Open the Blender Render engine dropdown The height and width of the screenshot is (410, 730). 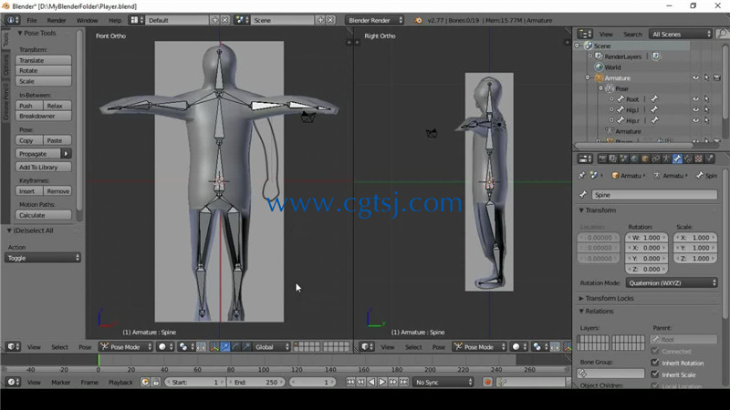pos(374,20)
